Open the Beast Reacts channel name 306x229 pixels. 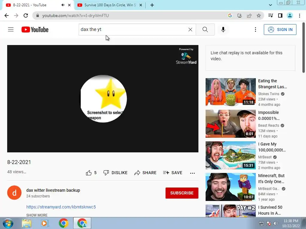269,126
